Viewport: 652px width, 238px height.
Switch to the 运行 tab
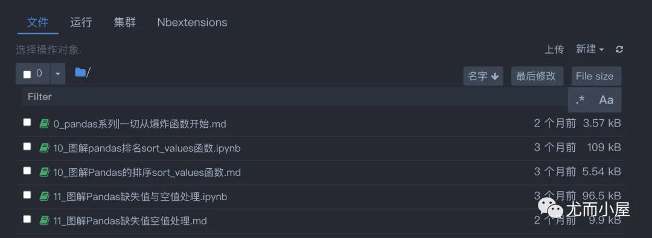(81, 22)
